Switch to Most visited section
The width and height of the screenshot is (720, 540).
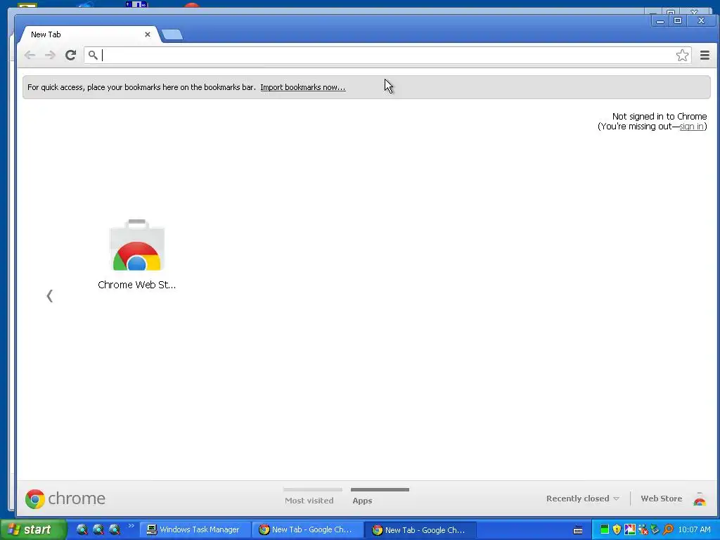pyautogui.click(x=309, y=501)
